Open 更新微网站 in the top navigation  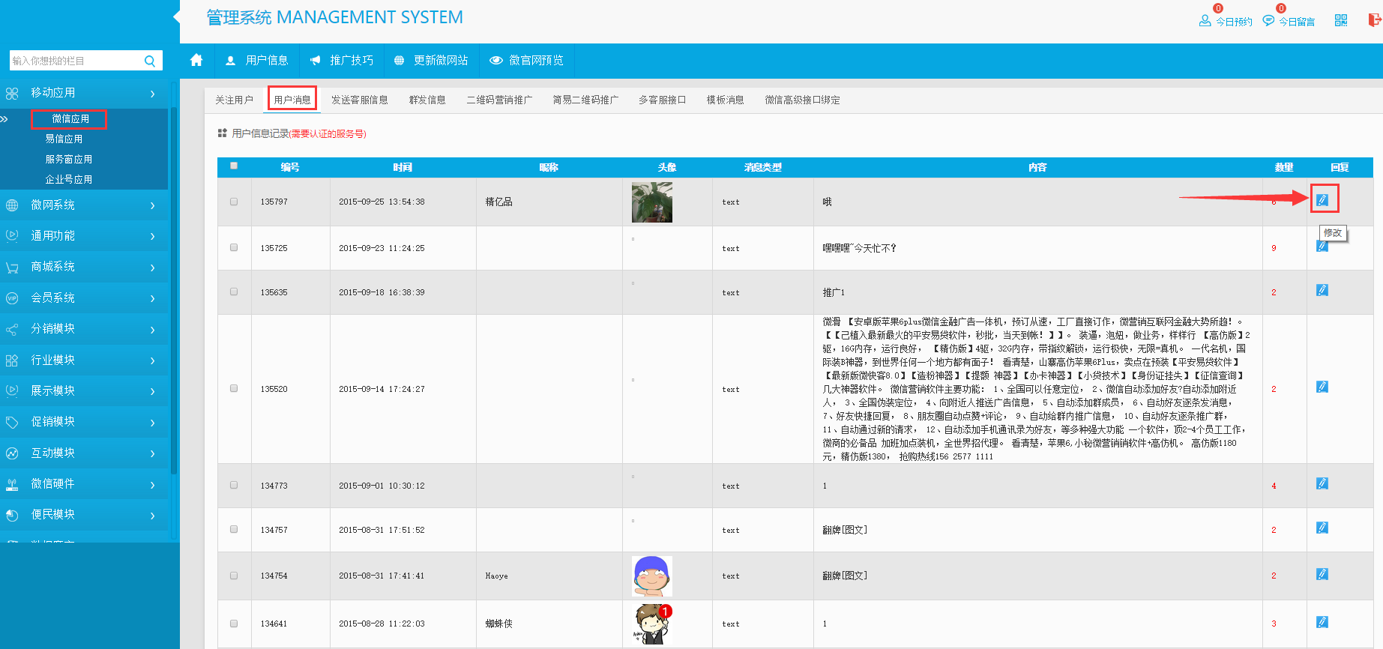pyautogui.click(x=432, y=60)
